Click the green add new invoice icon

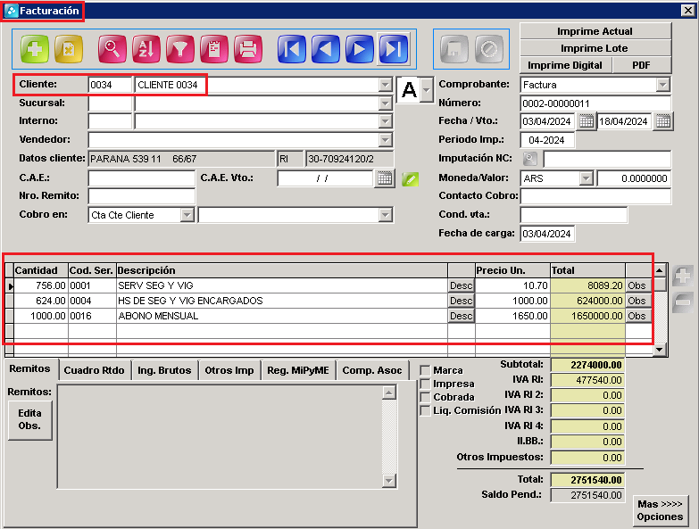[x=34, y=48]
